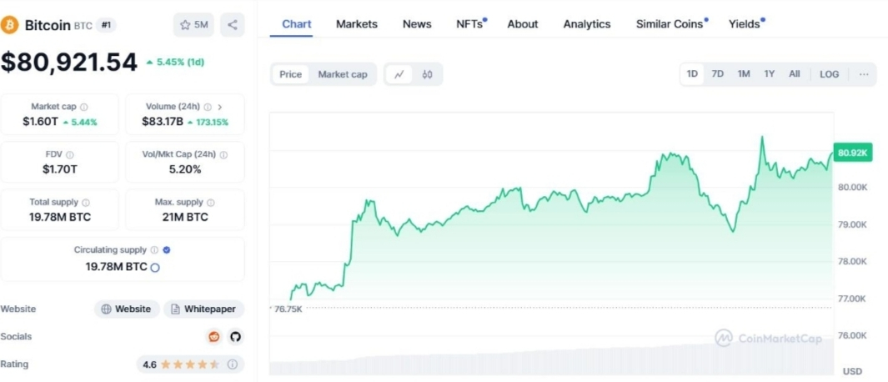888x382 pixels.
Task: Click the rating info icon
Action: tap(232, 364)
